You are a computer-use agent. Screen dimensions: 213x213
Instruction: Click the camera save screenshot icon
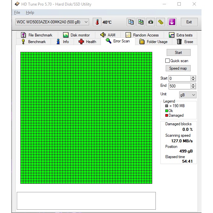pos(151,22)
